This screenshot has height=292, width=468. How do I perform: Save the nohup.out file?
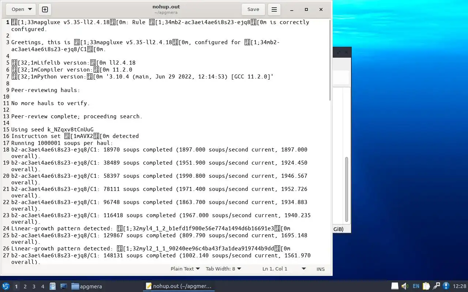coord(253,9)
